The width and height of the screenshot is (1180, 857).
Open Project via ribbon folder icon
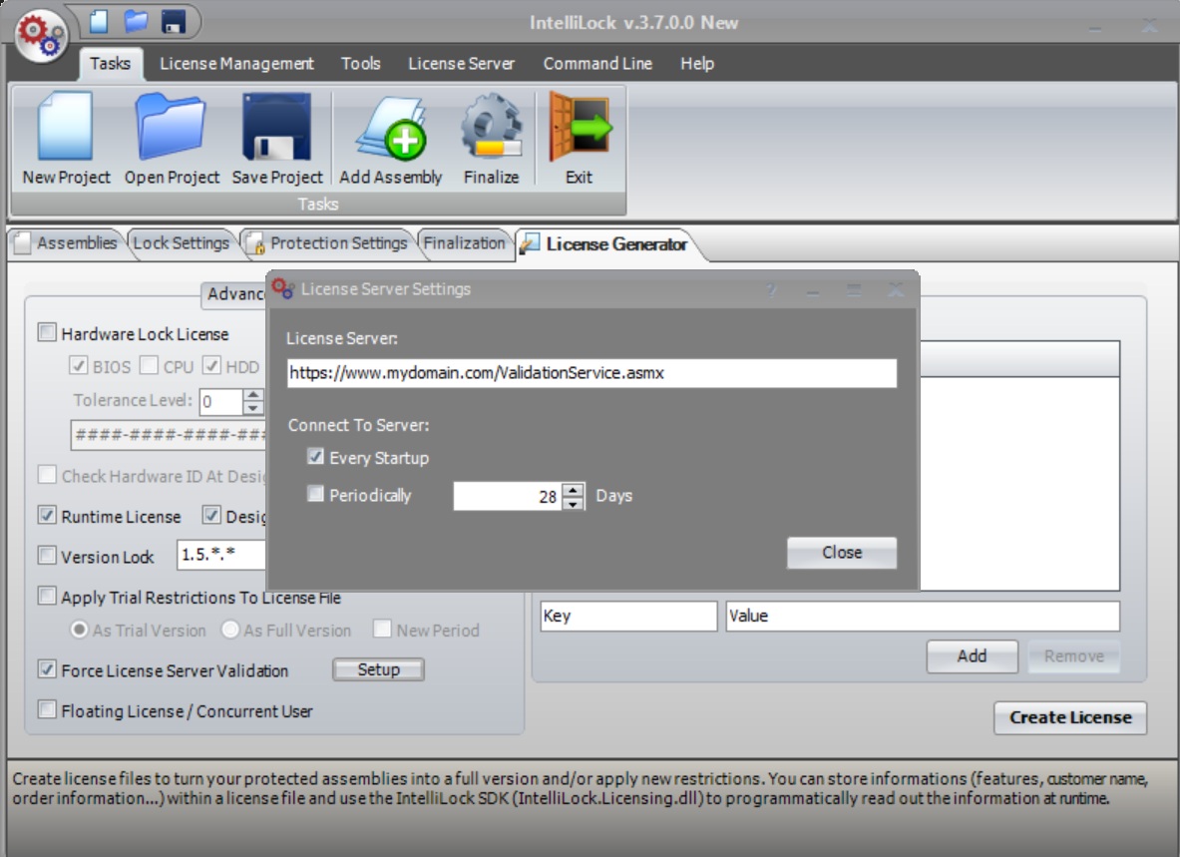pyautogui.click(x=172, y=140)
